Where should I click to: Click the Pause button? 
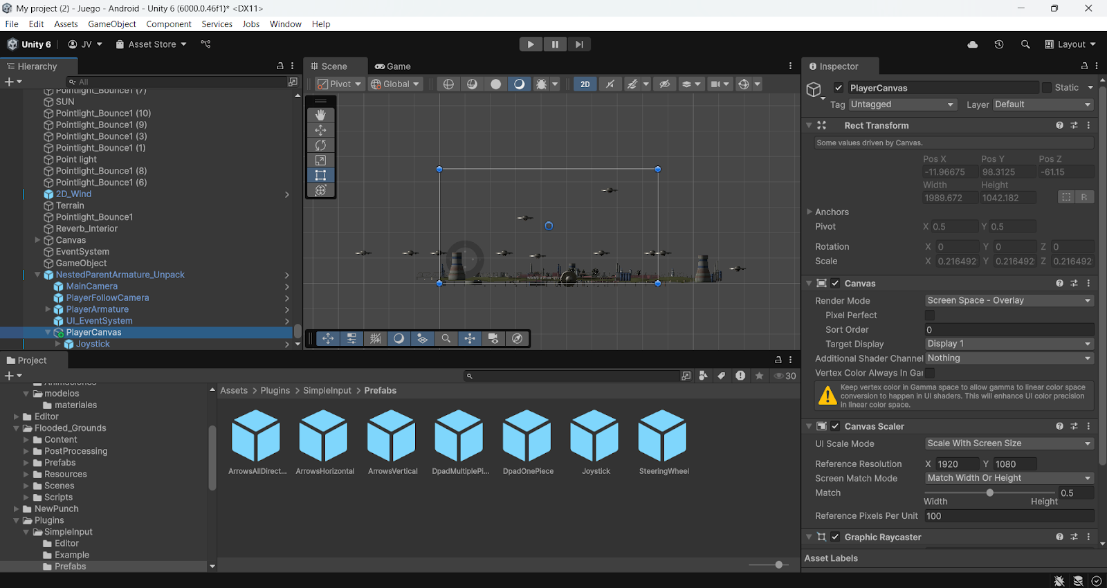(x=555, y=44)
